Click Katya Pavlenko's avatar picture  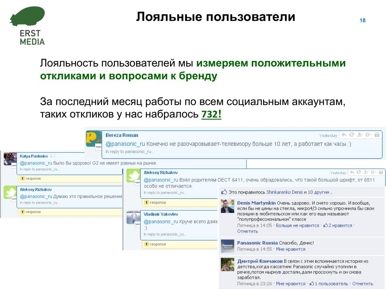pos(10,159)
